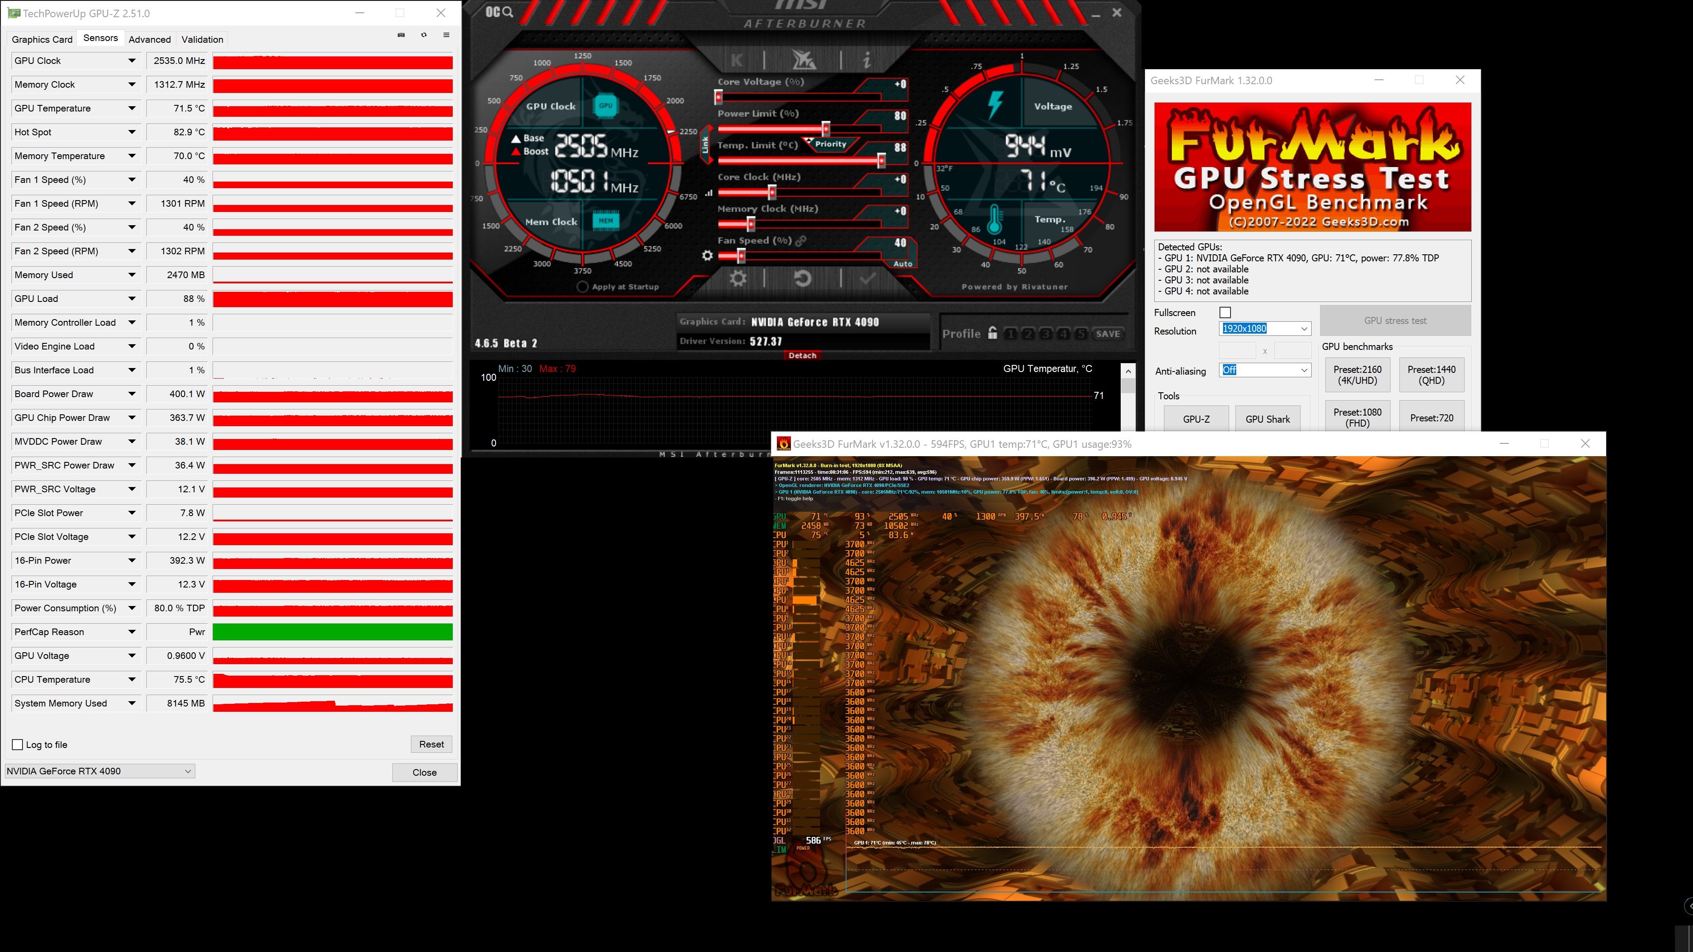This screenshot has height=952, width=1693.
Task: Open Afterburner settings gear icon
Action: pyautogui.click(x=738, y=279)
